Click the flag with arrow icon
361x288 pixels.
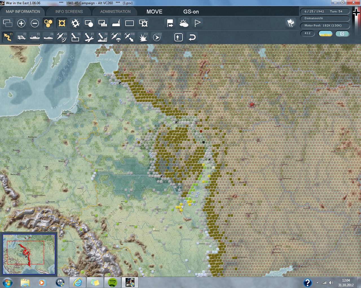coord(170,23)
